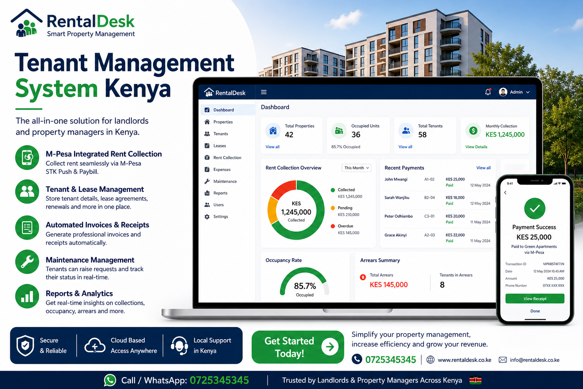Click the RentalDesk logo top left
This screenshot has width=583, height=389.
[x=73, y=23]
